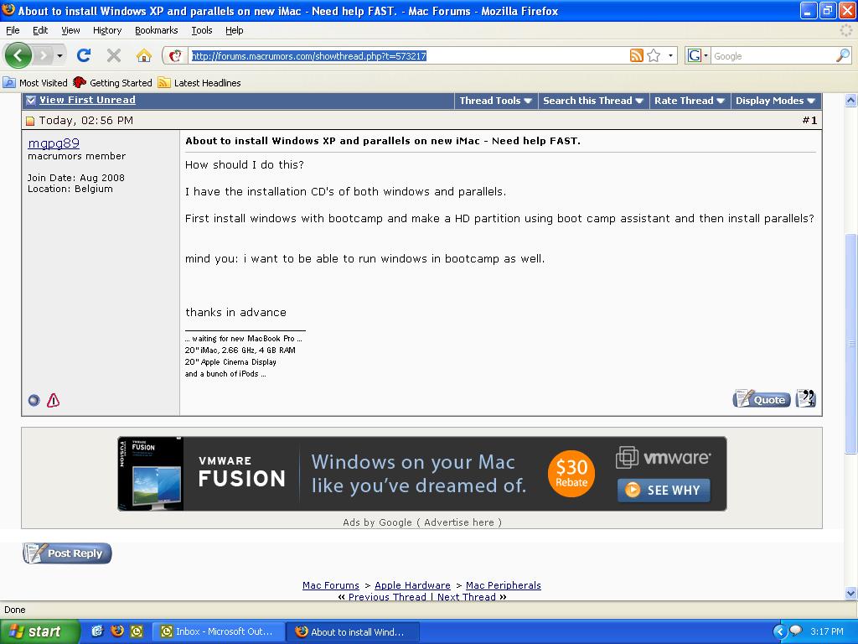Click the Advertise here link

[x=459, y=522]
